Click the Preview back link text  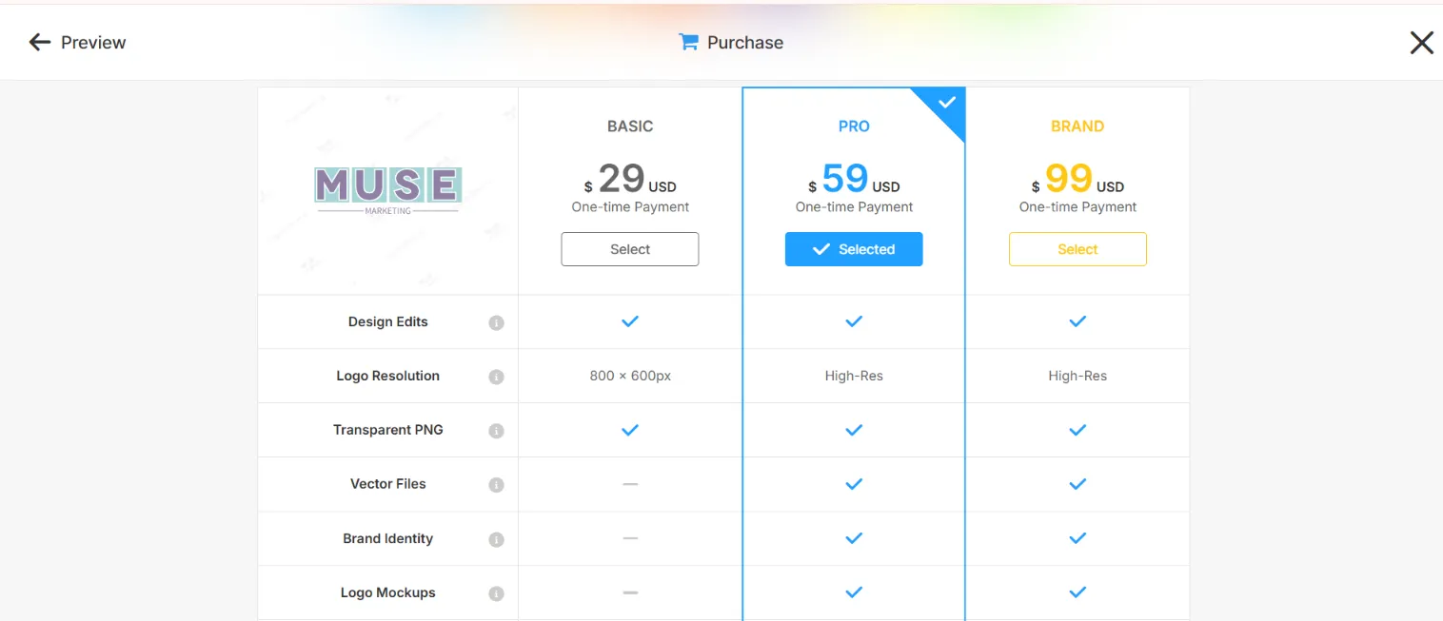93,42
